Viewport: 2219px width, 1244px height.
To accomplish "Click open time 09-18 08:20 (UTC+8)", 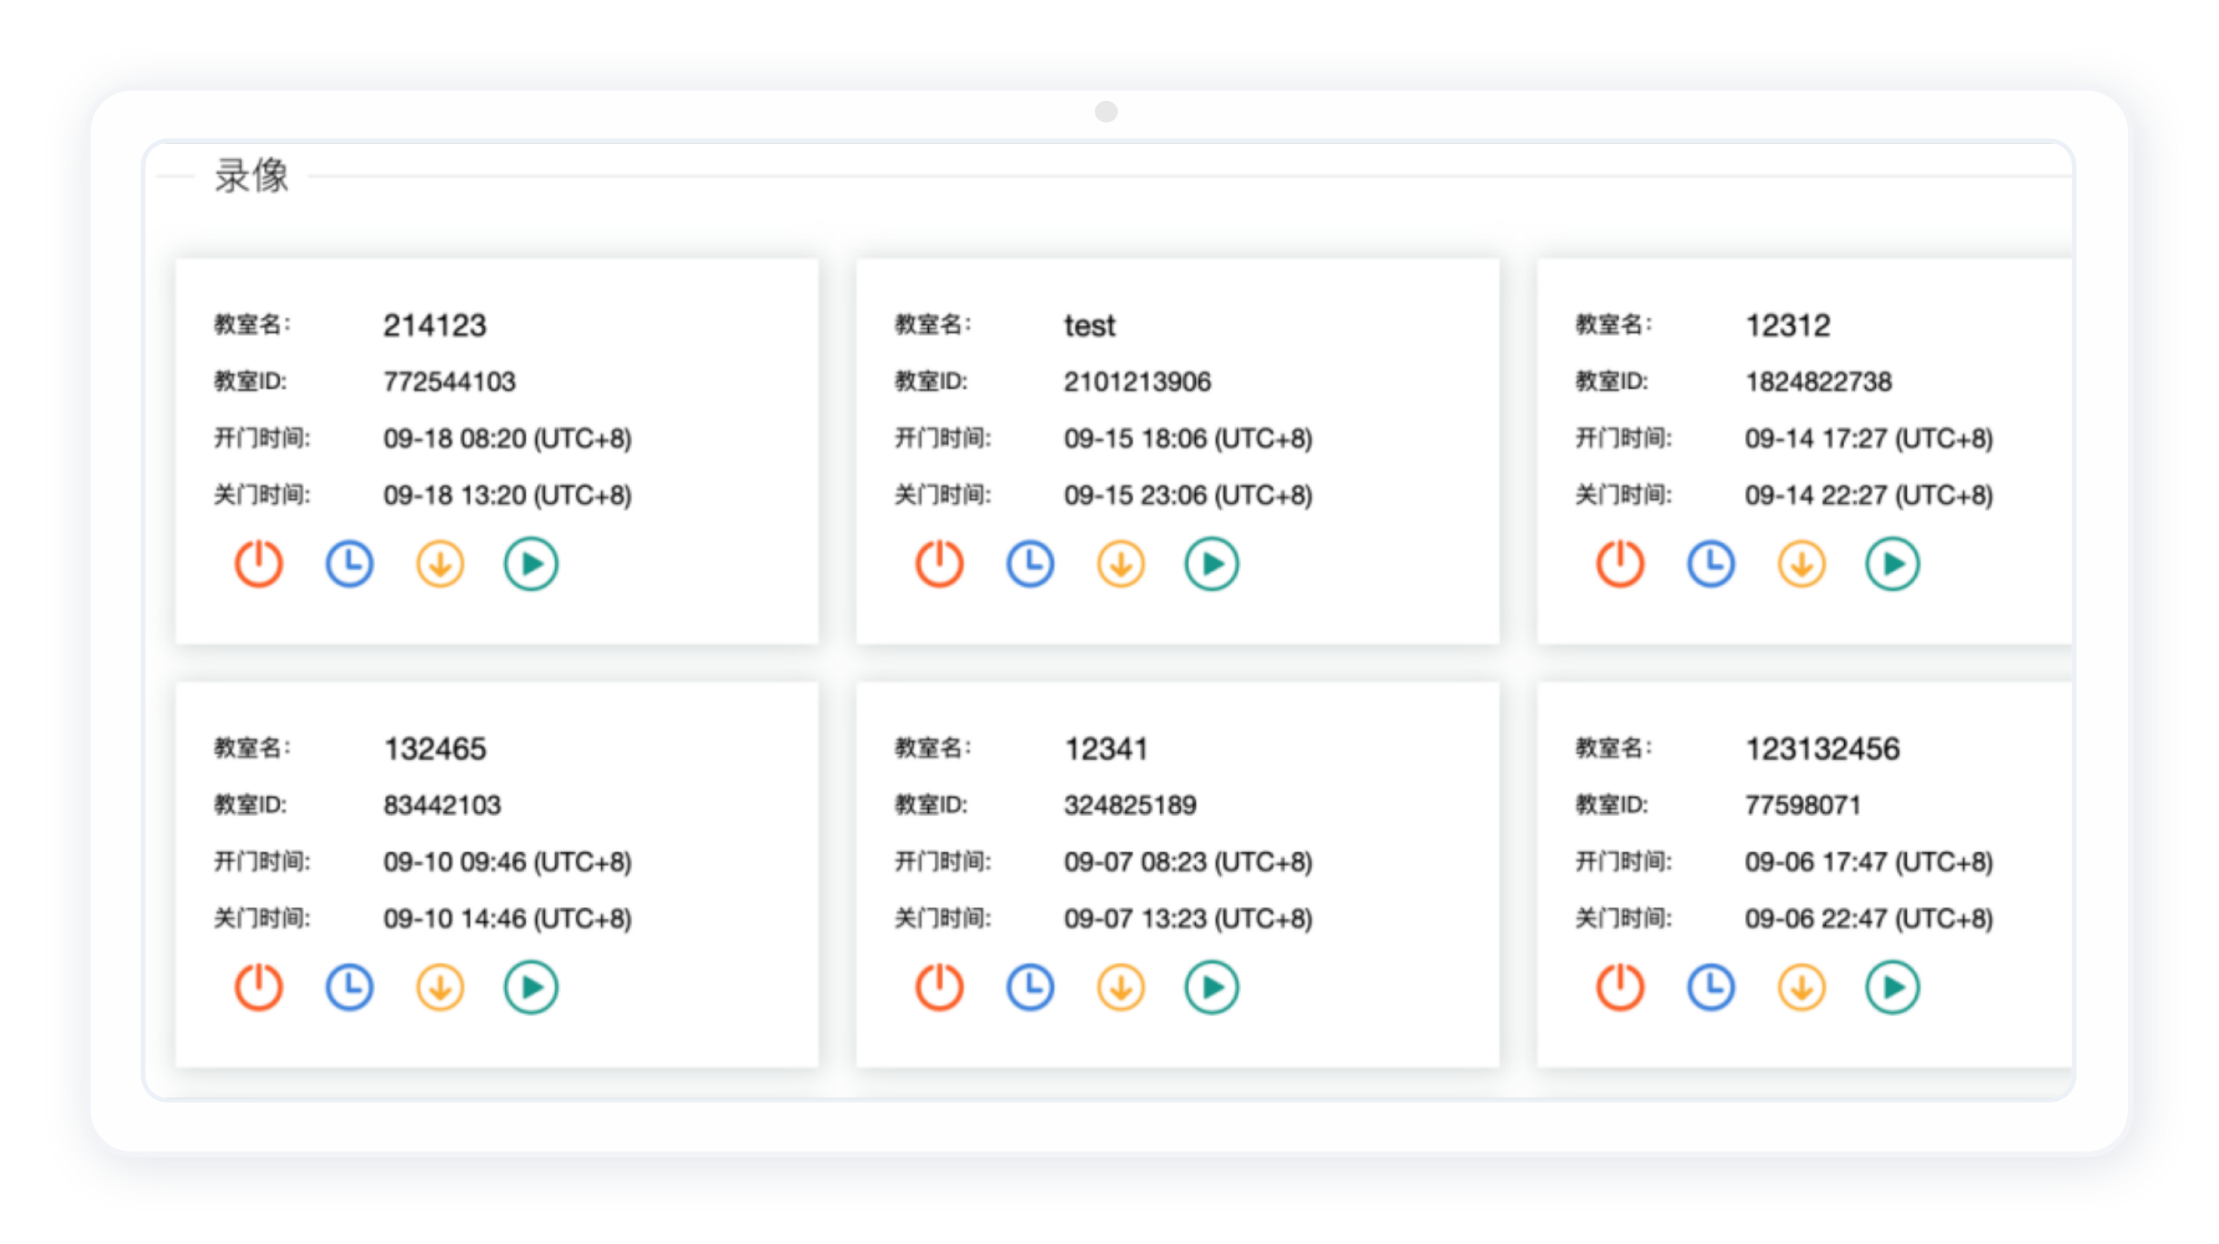I will pos(507,438).
